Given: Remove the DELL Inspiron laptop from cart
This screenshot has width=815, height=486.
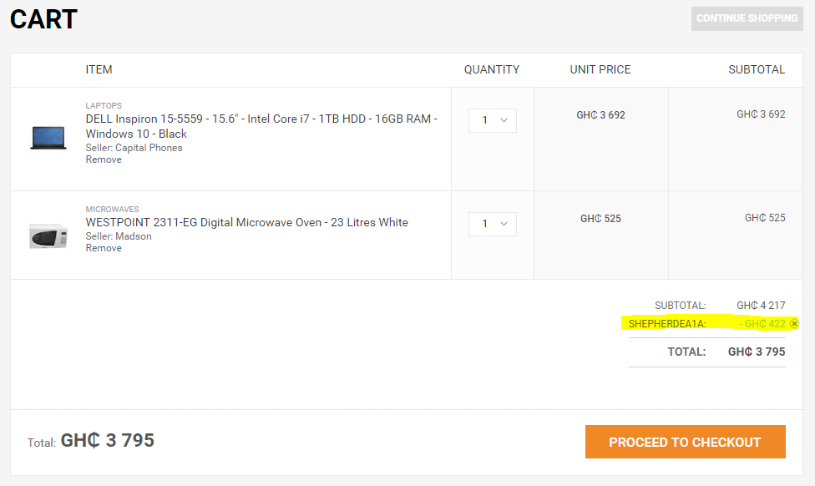Looking at the screenshot, I should click(104, 159).
